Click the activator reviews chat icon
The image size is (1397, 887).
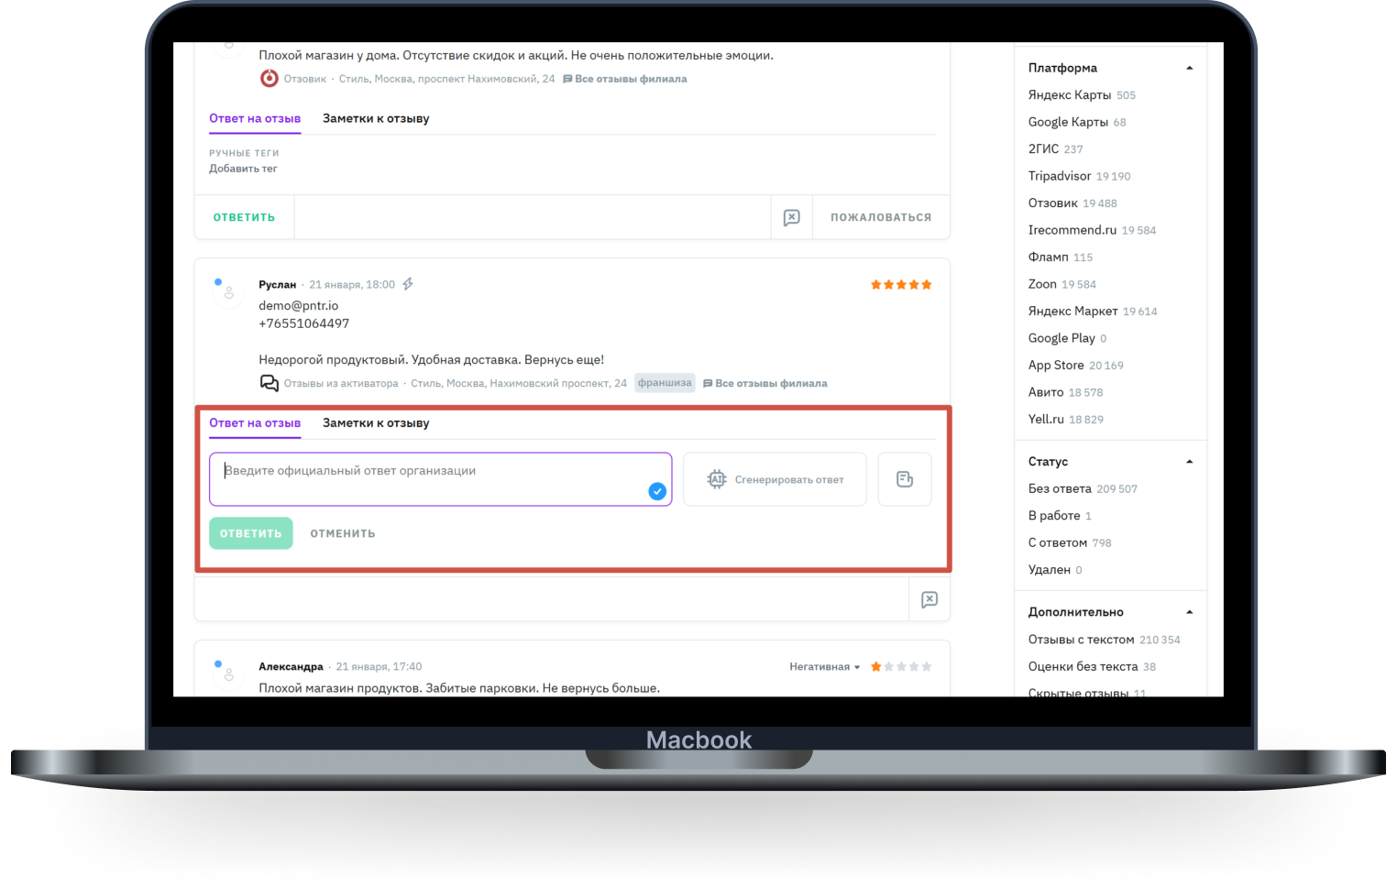pos(269,383)
